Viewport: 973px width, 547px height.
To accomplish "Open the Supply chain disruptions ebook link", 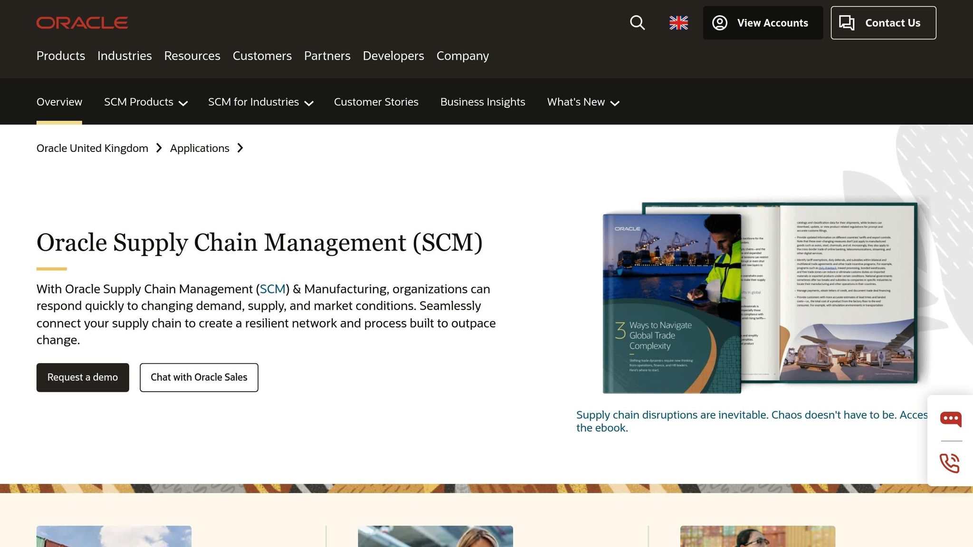I will (752, 421).
